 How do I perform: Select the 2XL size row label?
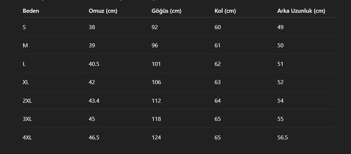[x=27, y=100]
